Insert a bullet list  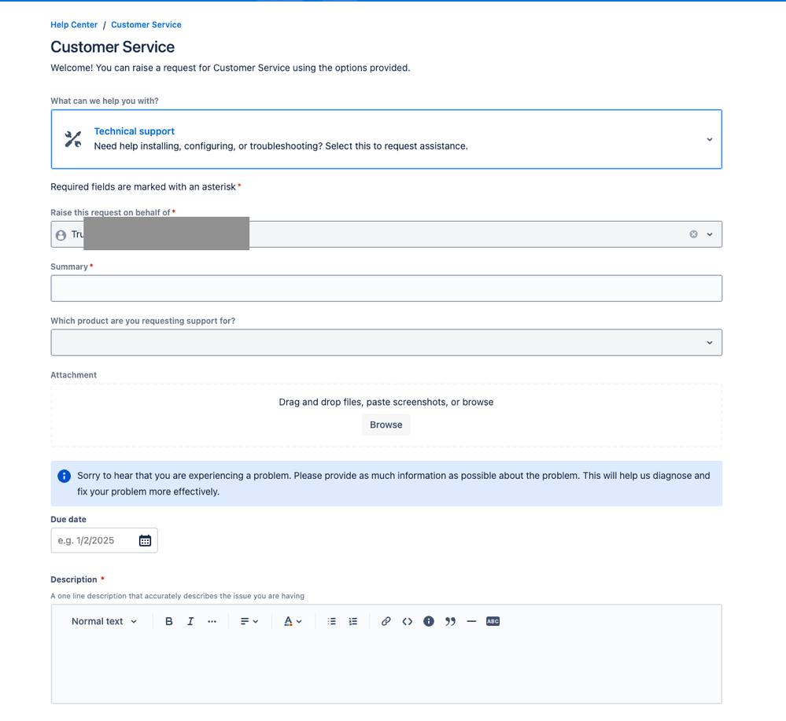332,621
